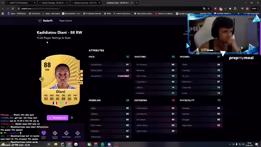The image size is (261, 147).
Task: Expand hidden bookmarks with the double chevron
Action: pyautogui.click(x=239, y=13)
